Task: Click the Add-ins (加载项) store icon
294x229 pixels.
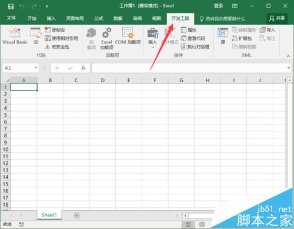Action: (x=91, y=38)
